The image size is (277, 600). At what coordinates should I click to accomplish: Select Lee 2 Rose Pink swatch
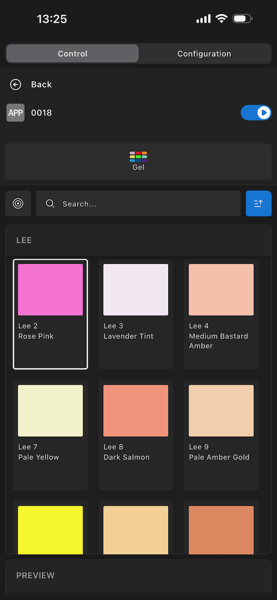(51, 314)
